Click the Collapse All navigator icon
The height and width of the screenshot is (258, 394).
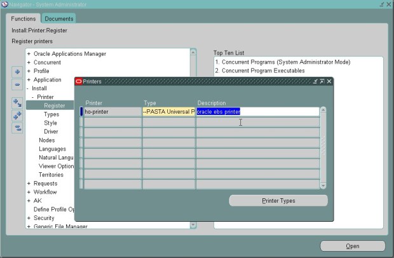pyautogui.click(x=17, y=127)
